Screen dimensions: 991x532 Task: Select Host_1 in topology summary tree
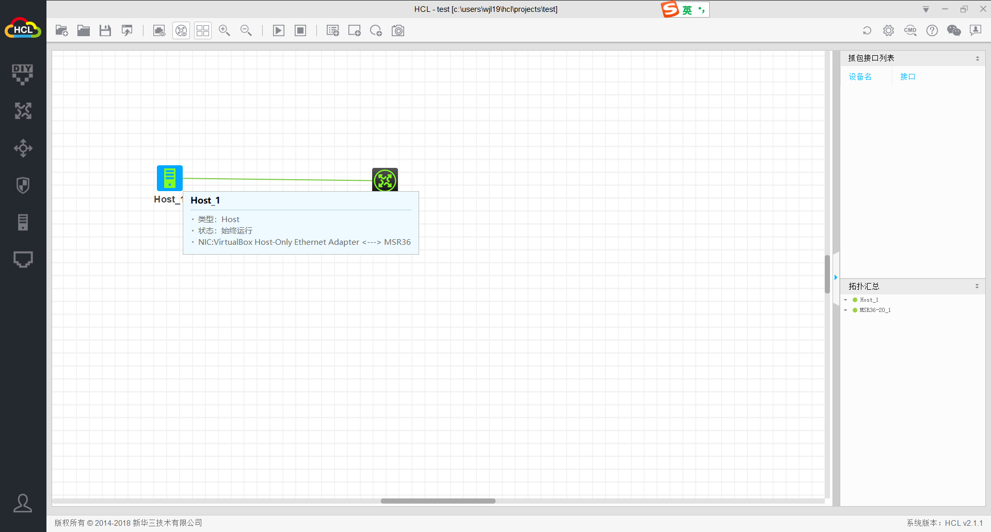click(869, 300)
